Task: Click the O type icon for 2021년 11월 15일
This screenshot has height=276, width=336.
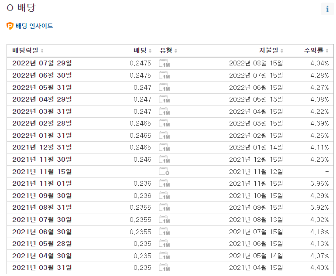Action: pos(164,171)
